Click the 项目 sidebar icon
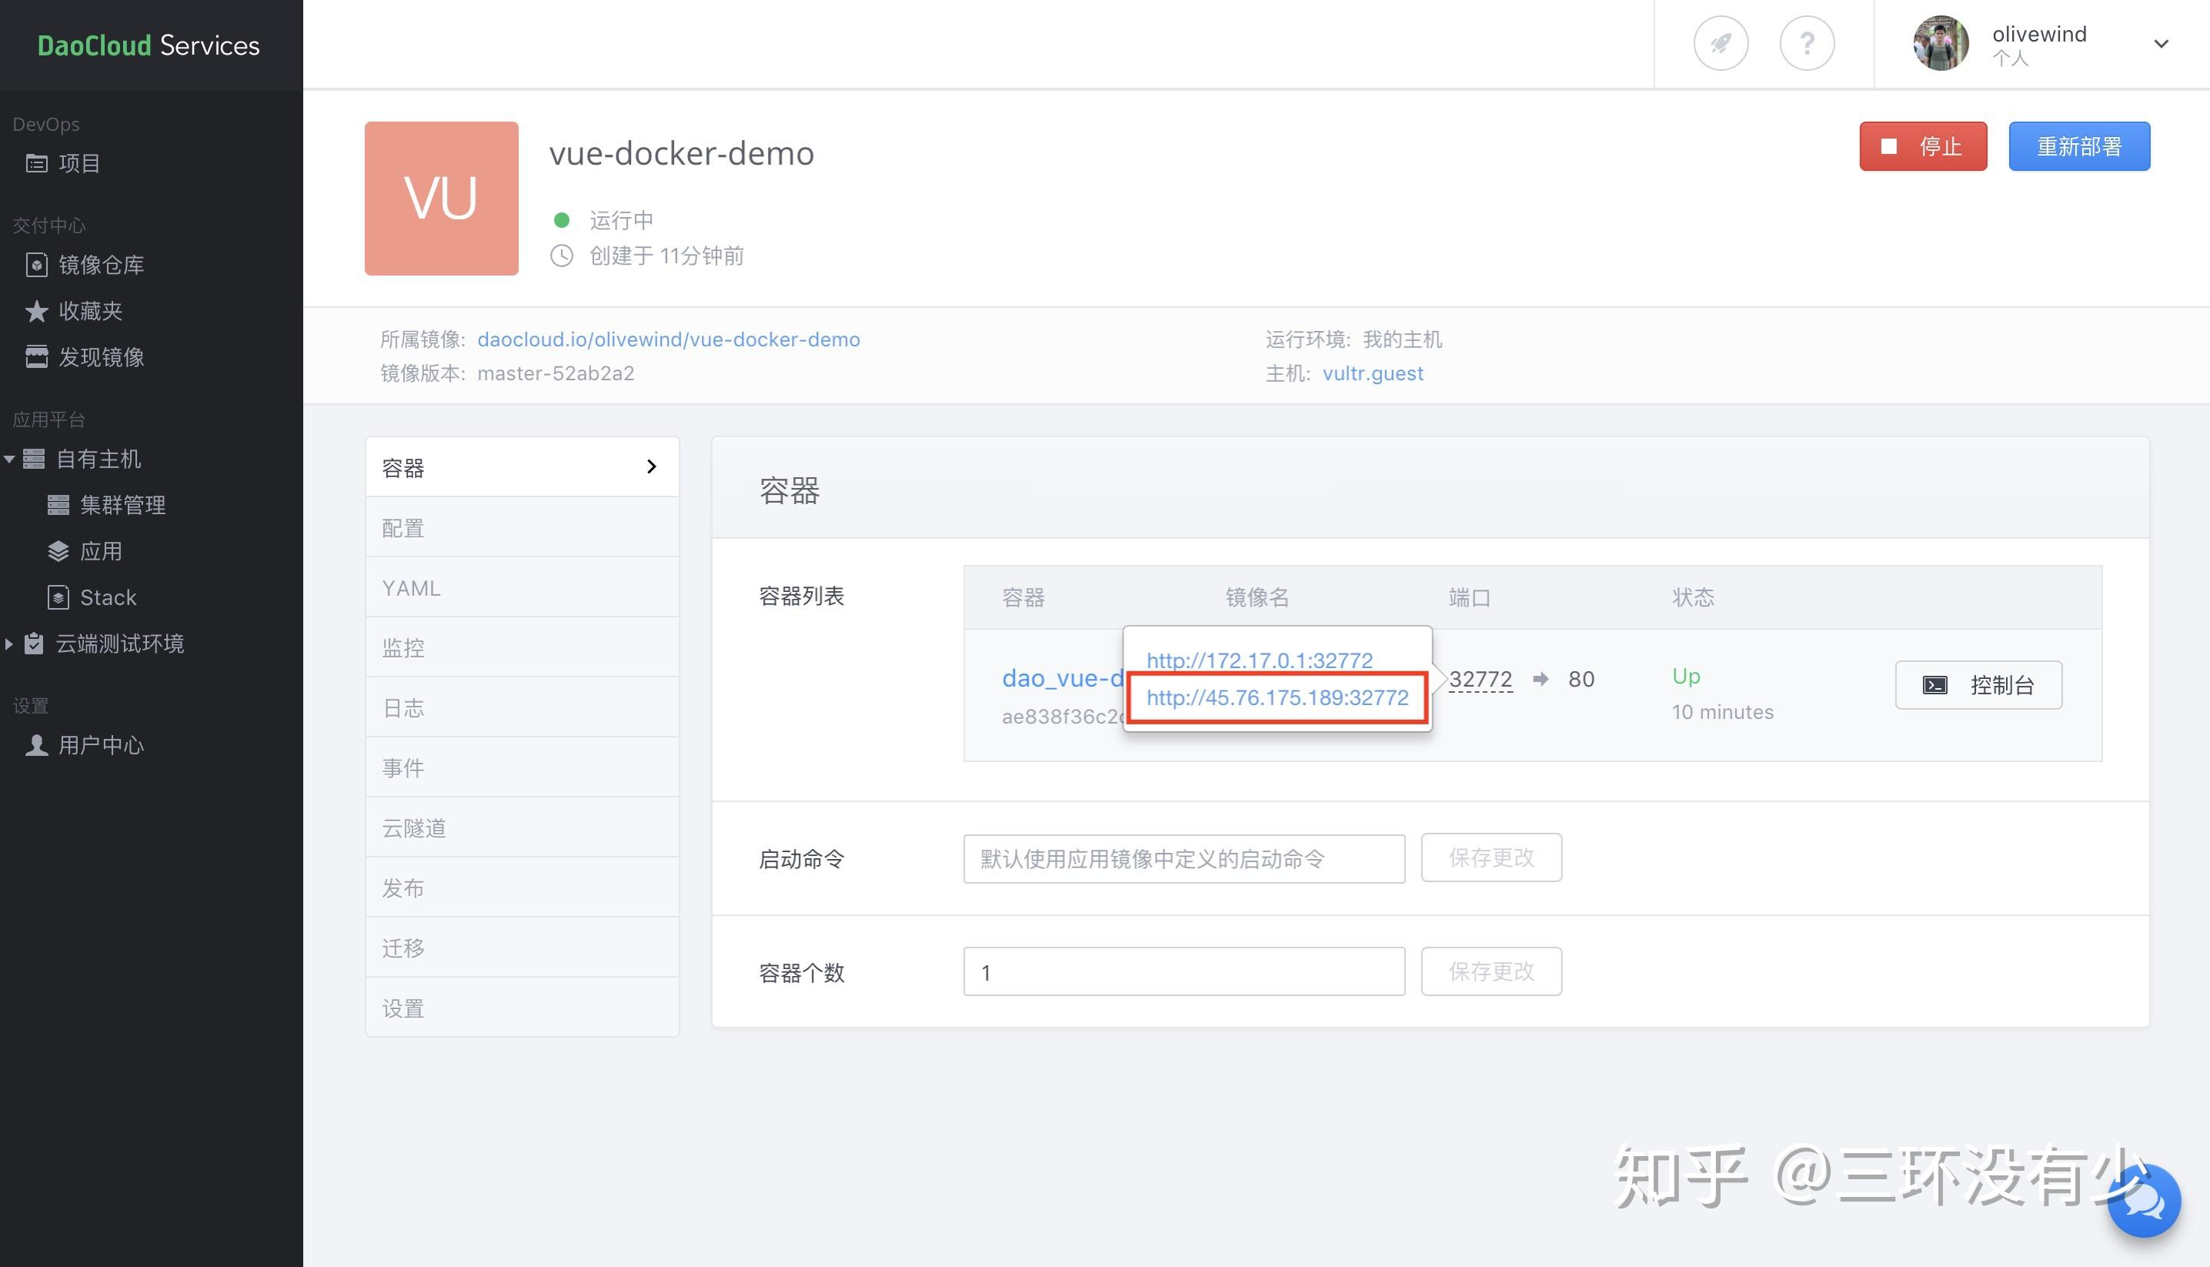The image size is (2210, 1267). 36,164
